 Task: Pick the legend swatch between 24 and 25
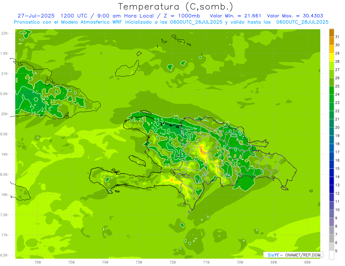pos(331,90)
